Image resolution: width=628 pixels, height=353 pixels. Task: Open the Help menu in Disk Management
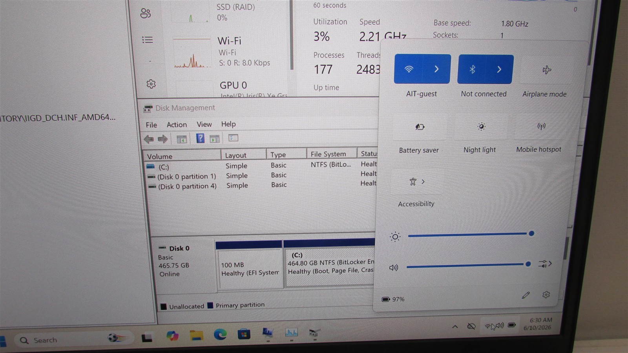[228, 124]
